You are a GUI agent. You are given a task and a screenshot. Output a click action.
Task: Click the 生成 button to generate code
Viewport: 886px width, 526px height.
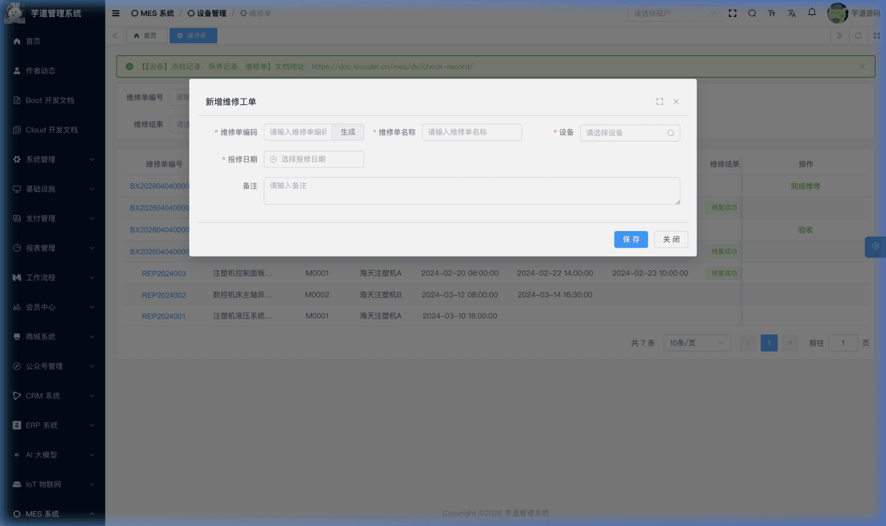click(x=348, y=132)
